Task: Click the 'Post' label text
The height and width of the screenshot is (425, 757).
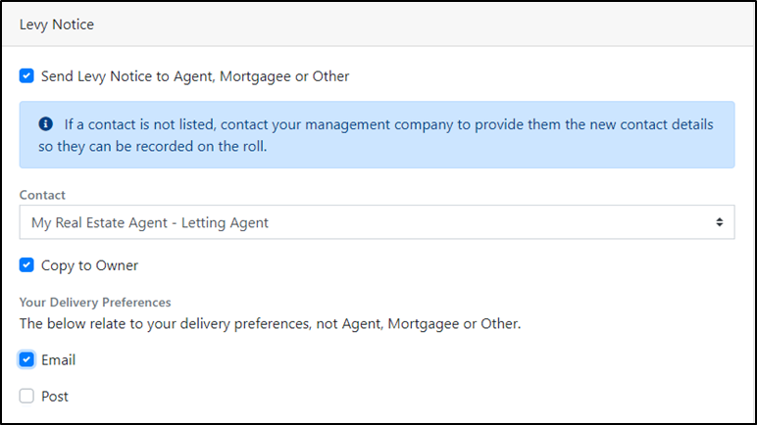Action: [x=55, y=397]
